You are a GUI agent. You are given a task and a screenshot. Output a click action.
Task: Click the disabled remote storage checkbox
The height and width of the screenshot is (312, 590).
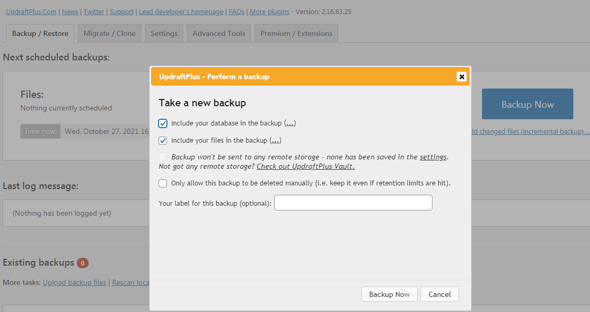pos(163,156)
